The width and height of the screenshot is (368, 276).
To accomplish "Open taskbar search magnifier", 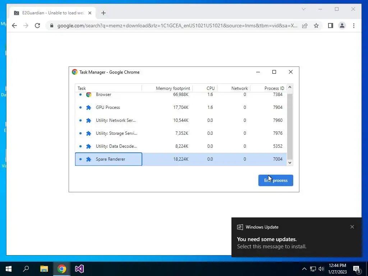I will [x=26, y=269].
